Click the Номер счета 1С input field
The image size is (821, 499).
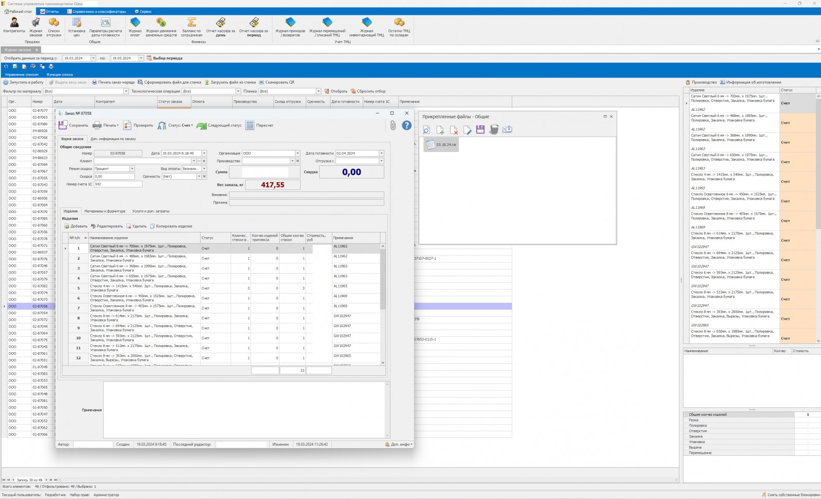118,184
